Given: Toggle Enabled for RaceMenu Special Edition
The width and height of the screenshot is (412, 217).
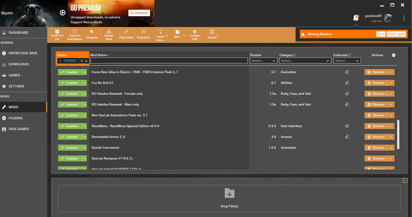Looking at the screenshot, I should click(70, 126).
